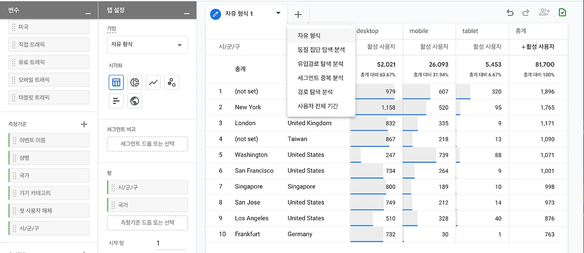Click the redo arrow icon
Image resolution: width=584 pixels, height=253 pixels.
(x=526, y=13)
